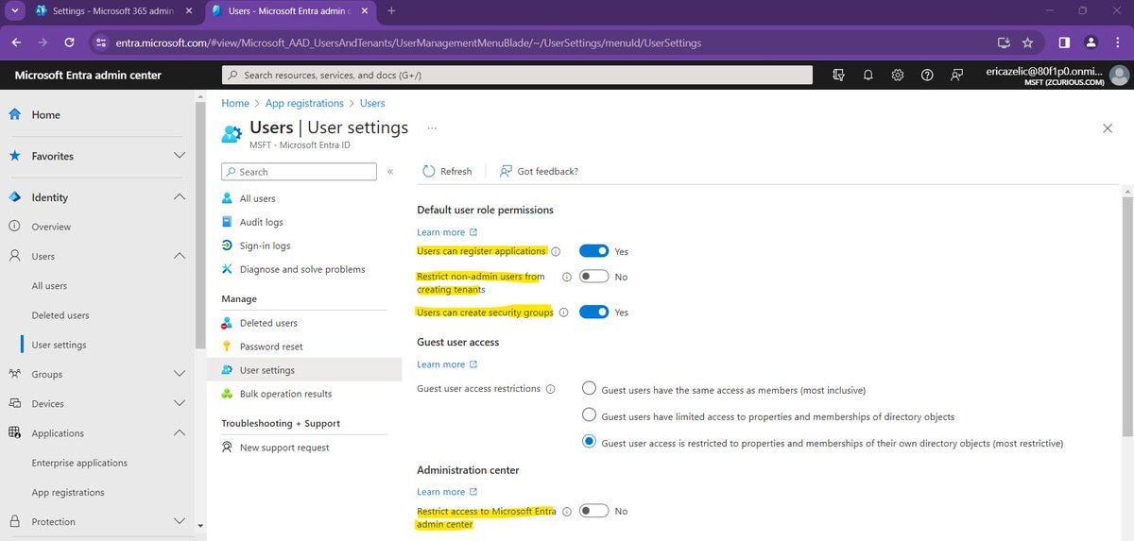Open the ellipsis more options beside User settings

point(432,127)
